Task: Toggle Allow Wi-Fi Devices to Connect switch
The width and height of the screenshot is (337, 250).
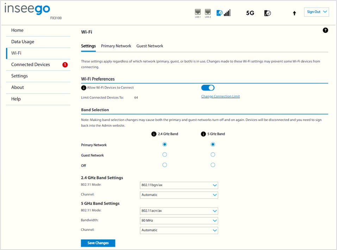Action: [208, 88]
